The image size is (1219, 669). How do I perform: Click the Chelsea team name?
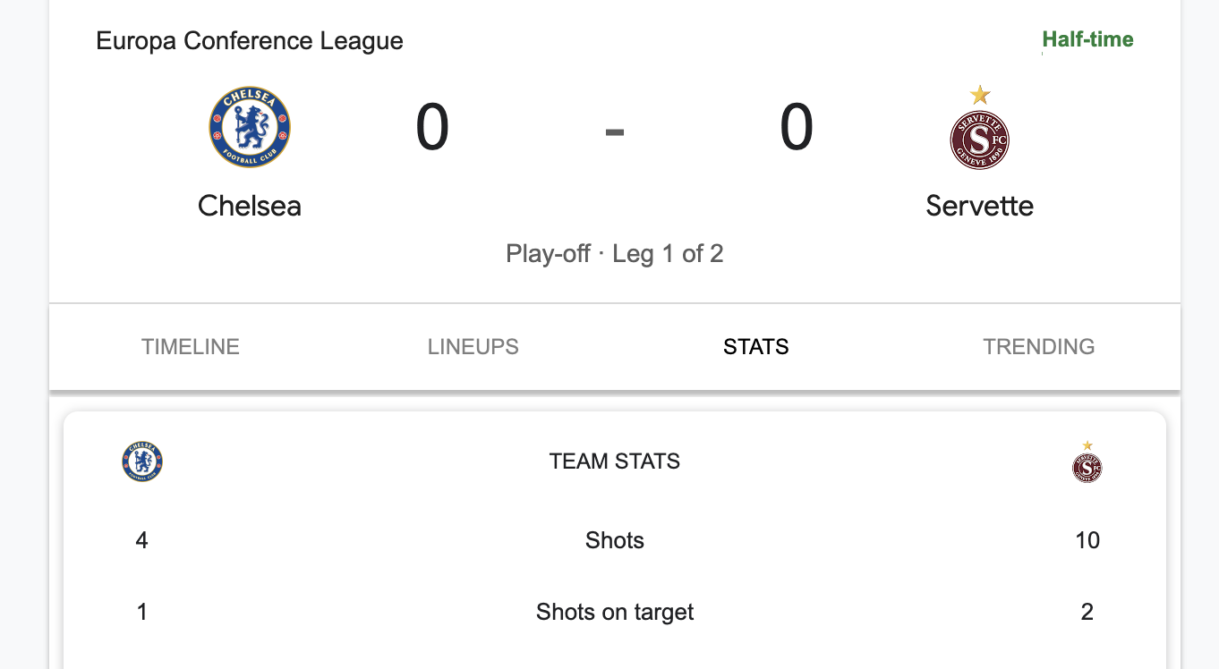[250, 206]
